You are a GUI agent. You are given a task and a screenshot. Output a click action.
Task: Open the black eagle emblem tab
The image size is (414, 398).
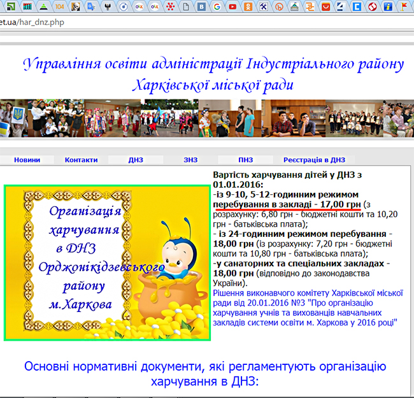click(108, 6)
